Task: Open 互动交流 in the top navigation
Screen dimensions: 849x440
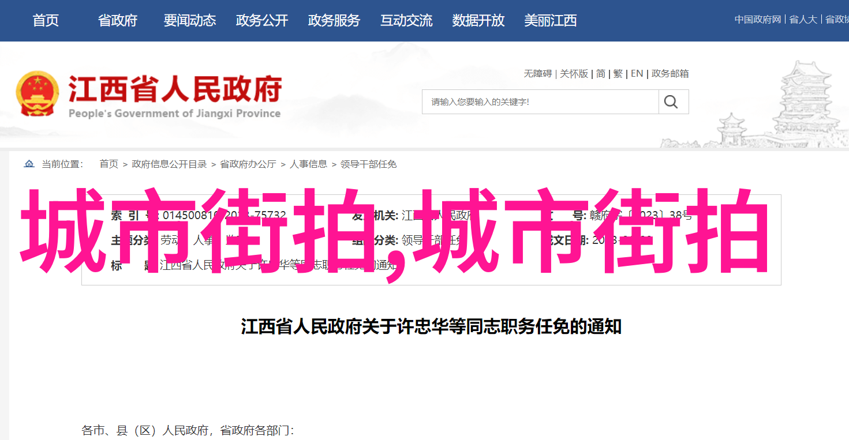Action: pos(406,21)
